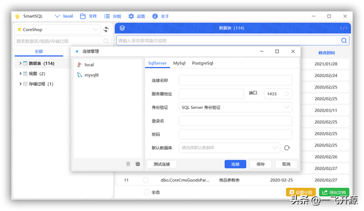Open the 身份验证 dropdown

tap(235, 107)
